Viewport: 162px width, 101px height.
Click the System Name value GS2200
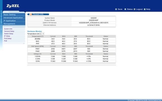(x=93, y=18)
